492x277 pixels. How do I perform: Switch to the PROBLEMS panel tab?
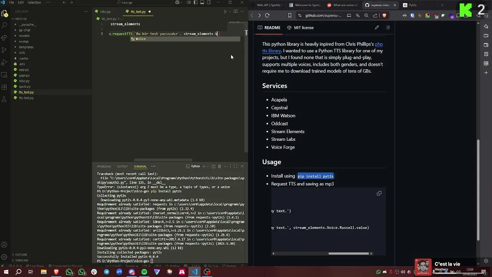pyautogui.click(x=104, y=167)
